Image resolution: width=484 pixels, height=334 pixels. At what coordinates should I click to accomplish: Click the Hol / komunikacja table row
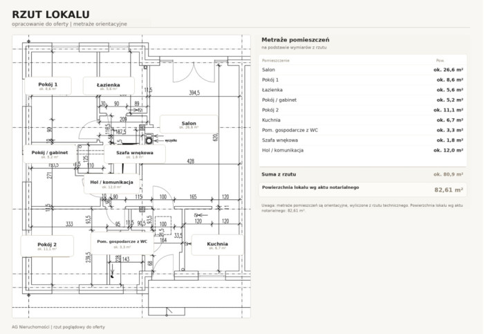[x=362, y=150]
